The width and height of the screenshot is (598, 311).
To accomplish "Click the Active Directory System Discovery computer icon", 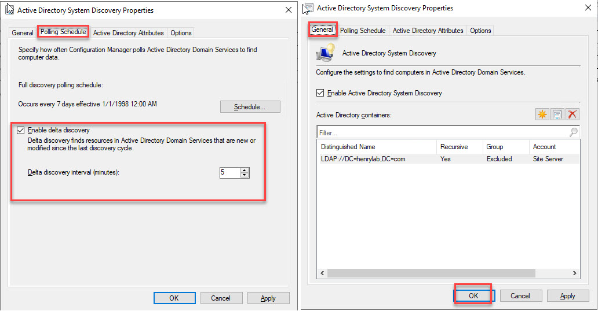I will pyautogui.click(x=324, y=53).
